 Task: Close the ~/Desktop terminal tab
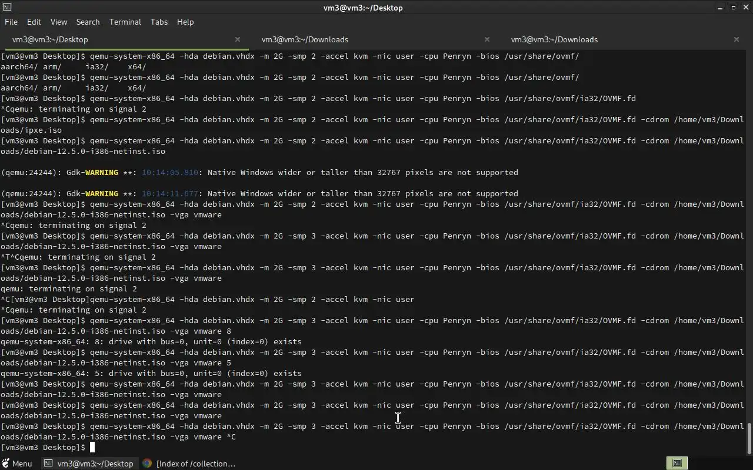[238, 39]
